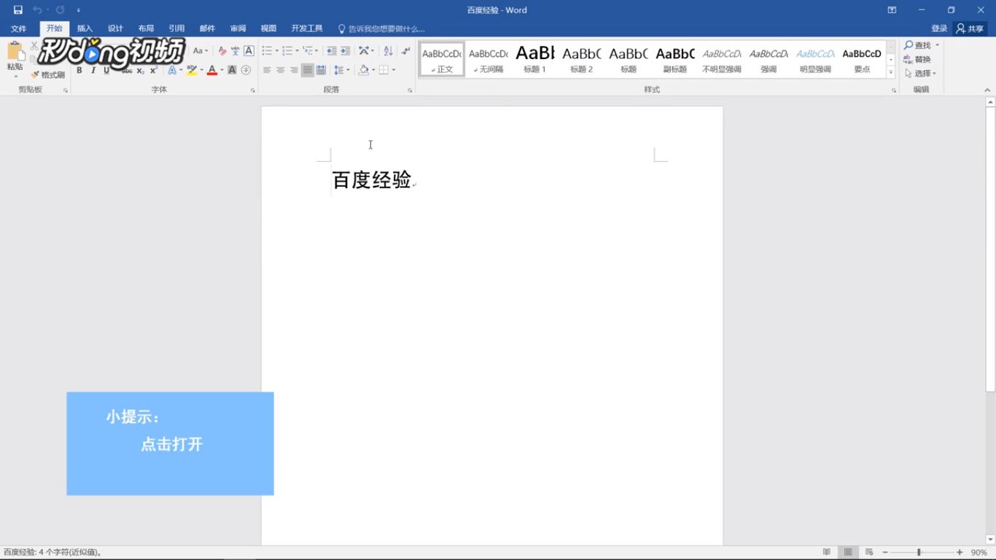Open the numbering list dropdown arrow

[297, 51]
